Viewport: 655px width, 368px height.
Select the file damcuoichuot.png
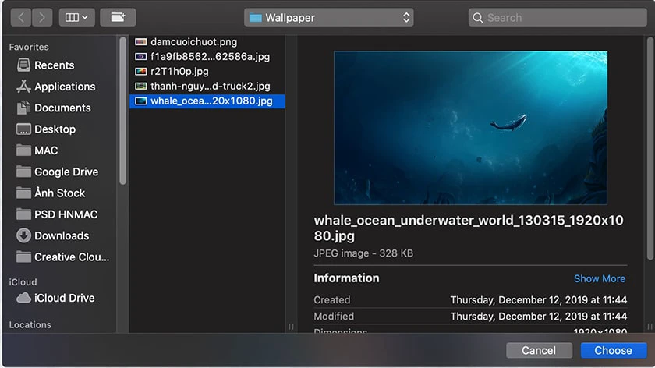[x=207, y=42]
